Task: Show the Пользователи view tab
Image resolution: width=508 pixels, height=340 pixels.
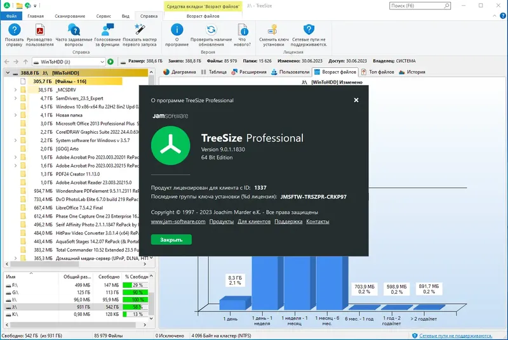Action: click(x=290, y=72)
